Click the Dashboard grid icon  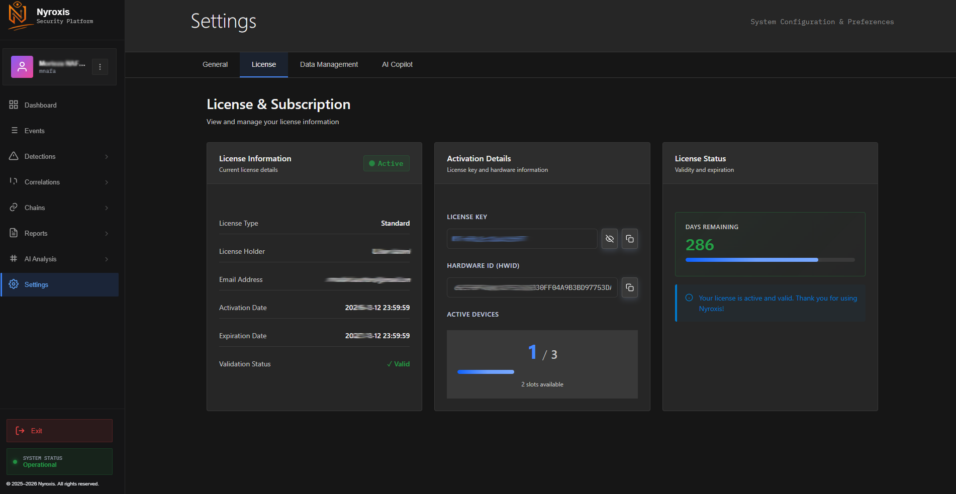(x=14, y=105)
